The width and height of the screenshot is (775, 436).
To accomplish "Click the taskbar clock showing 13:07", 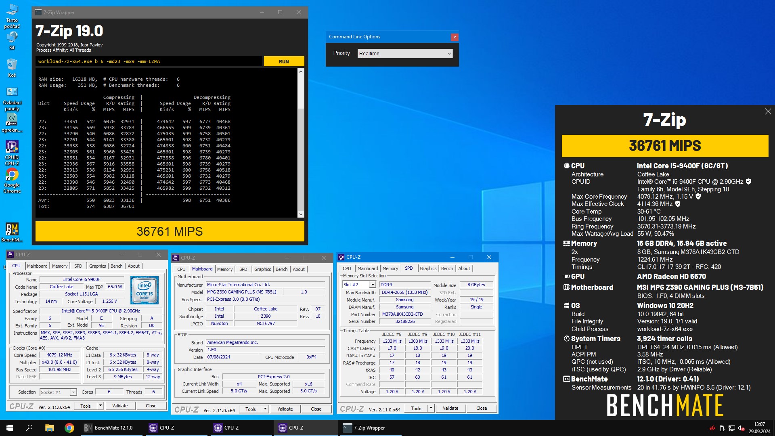I will [759, 428].
